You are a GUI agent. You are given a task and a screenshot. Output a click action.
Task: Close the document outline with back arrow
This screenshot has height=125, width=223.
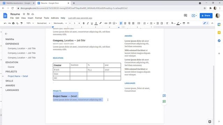pyautogui.click(x=6, y=34)
